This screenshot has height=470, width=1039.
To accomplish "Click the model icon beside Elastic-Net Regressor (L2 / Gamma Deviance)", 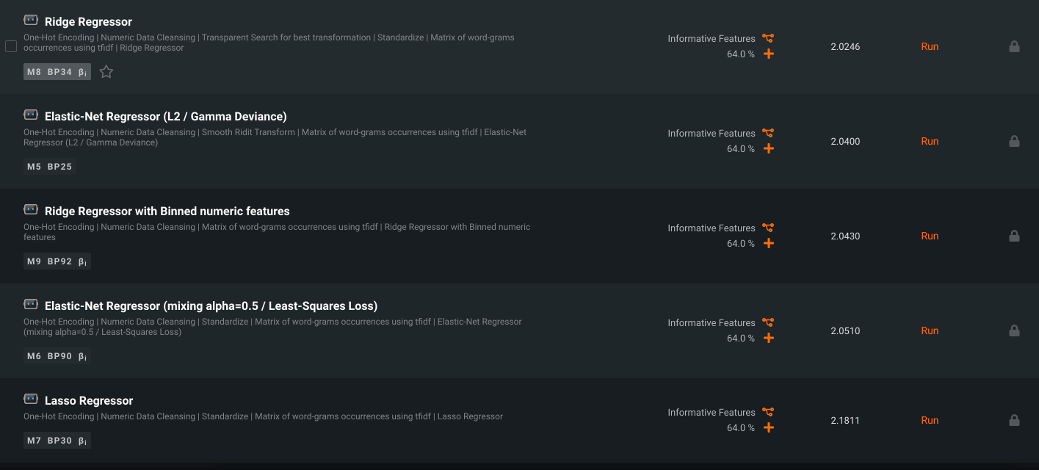I will tap(31, 115).
